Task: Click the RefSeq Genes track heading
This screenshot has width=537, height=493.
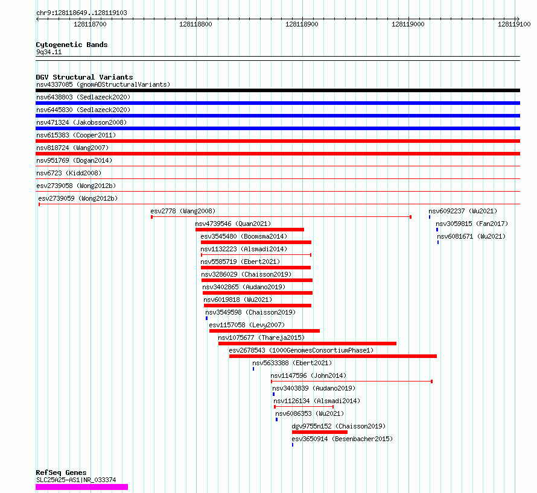Action: pyautogui.click(x=61, y=473)
